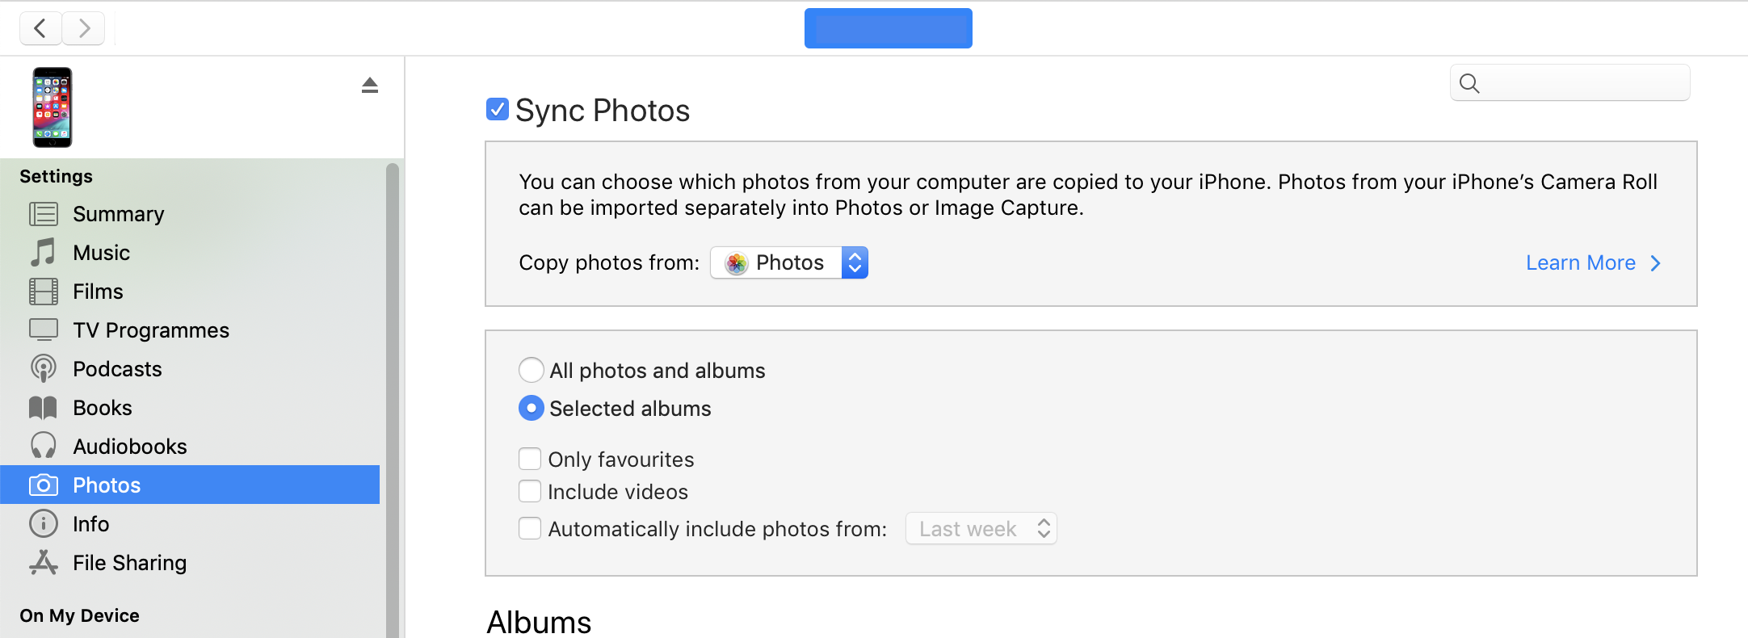Click the TV Programmes screen icon
Screen dimensions: 1748x638
[x=44, y=329]
